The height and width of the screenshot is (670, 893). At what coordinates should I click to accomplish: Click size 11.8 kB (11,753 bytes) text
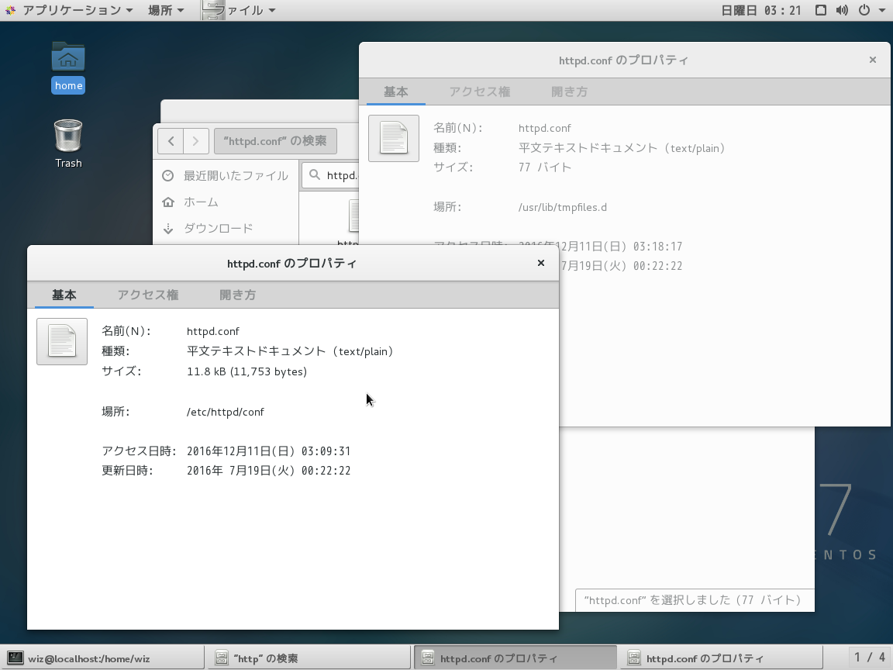point(247,371)
